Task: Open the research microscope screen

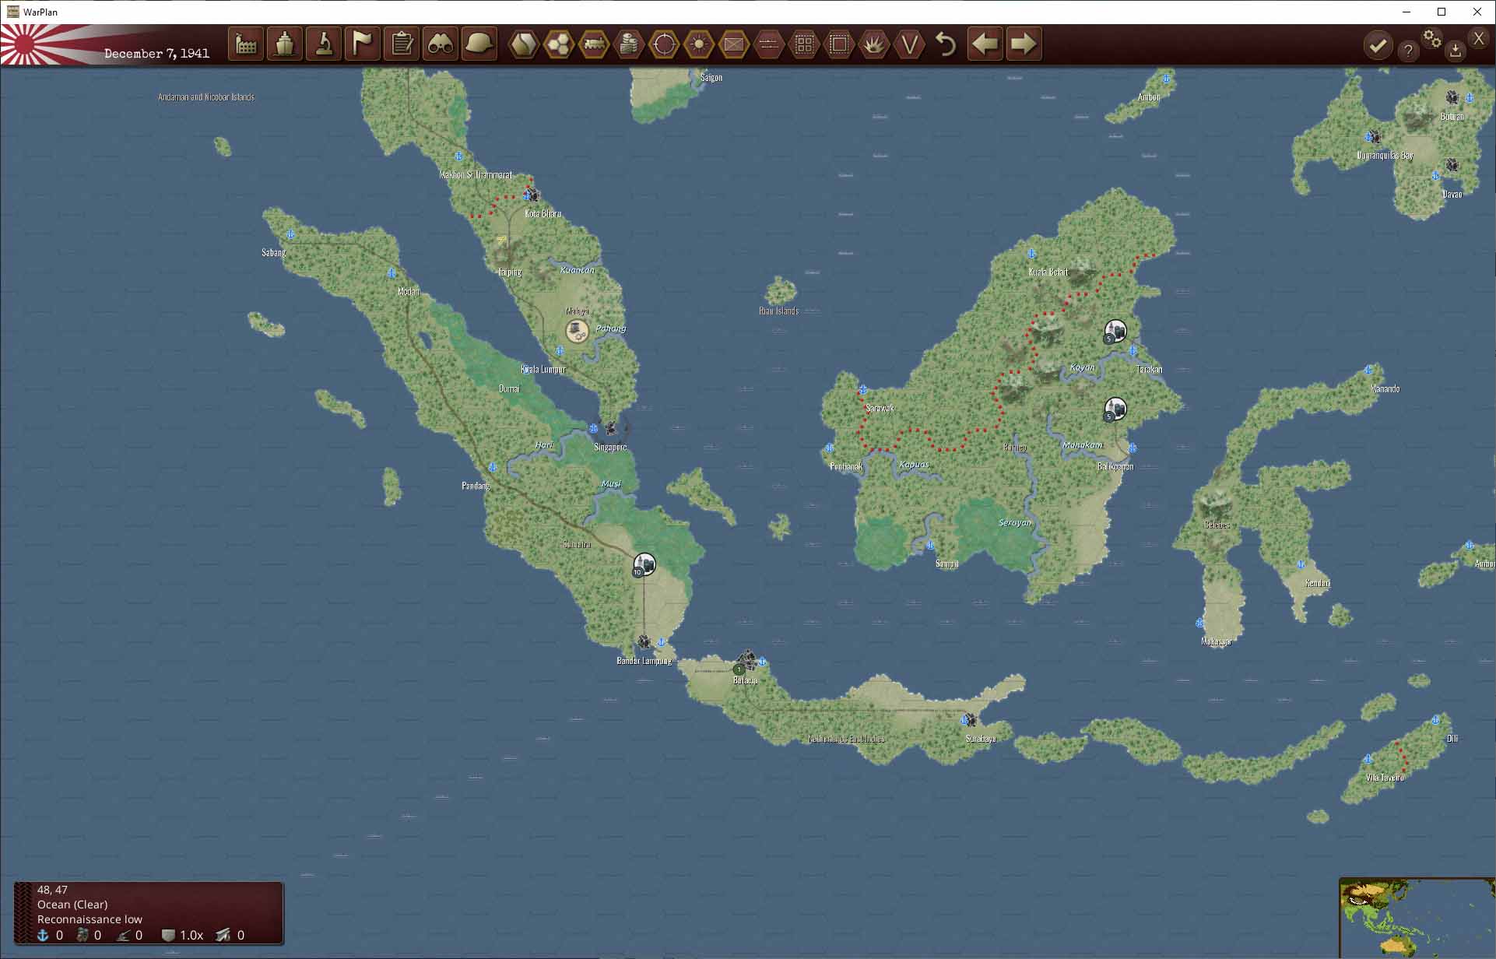Action: (x=324, y=44)
